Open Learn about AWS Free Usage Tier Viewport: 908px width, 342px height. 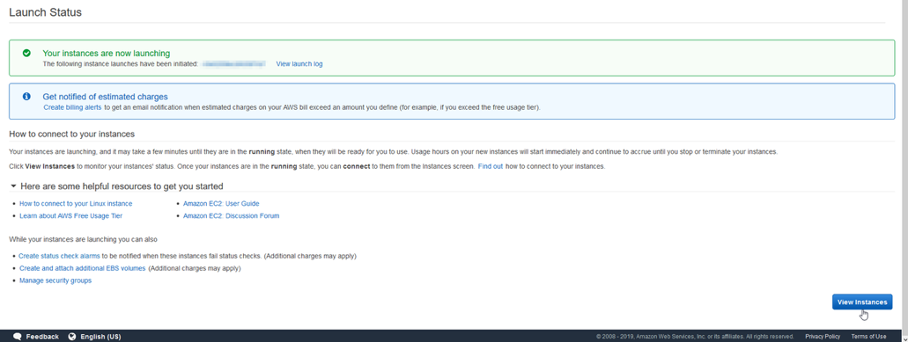pos(70,216)
